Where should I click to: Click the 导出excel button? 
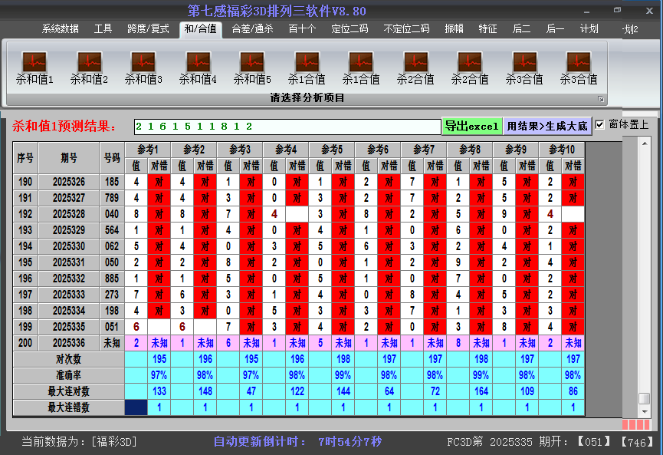471,126
